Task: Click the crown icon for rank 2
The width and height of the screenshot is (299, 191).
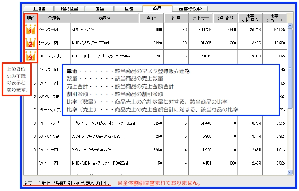Action: point(30,43)
